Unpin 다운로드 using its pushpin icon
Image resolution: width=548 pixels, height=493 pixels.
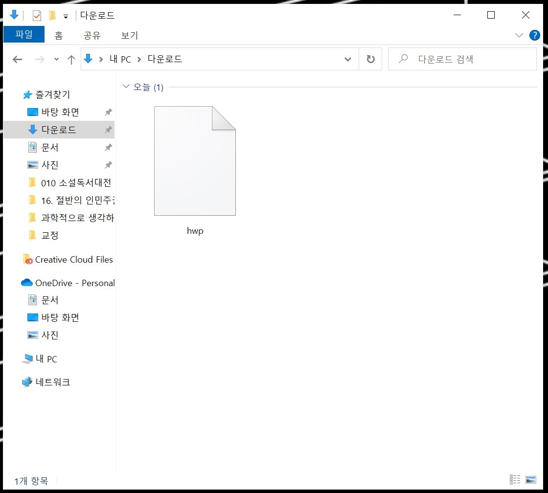point(108,130)
